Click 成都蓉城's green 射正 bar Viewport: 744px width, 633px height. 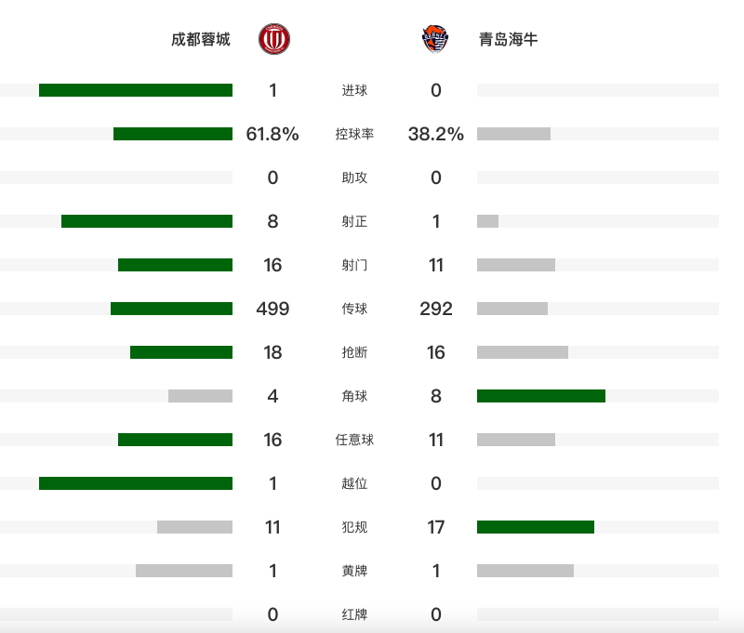coord(147,221)
